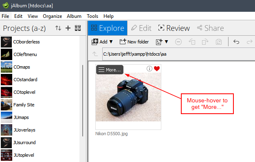The width and height of the screenshot is (255, 162).
Task: Click the projects list vertical scrollbar
Action: click(x=83, y=101)
